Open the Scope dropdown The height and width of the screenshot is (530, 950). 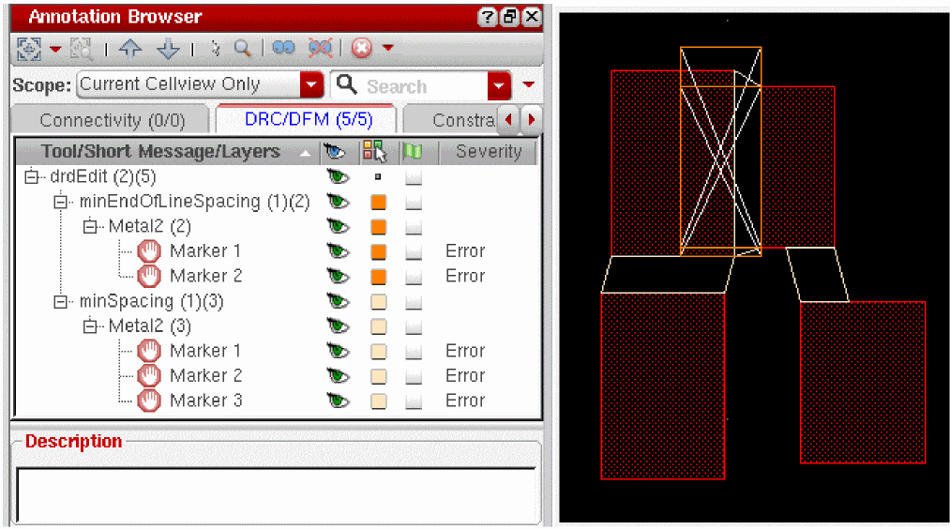(311, 84)
